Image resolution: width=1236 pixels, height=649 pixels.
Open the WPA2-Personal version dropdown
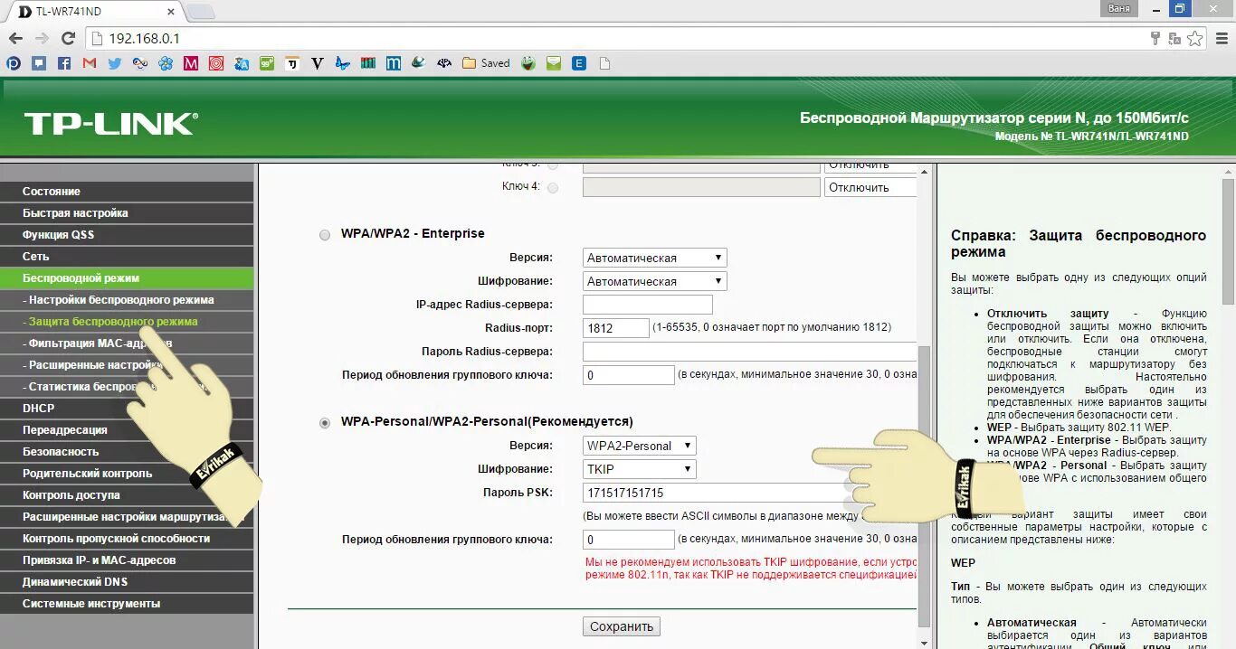(640, 446)
